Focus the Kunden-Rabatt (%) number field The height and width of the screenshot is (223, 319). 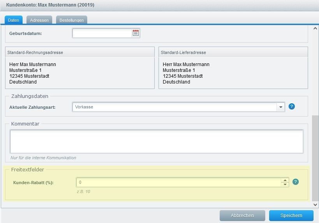[x=179, y=182]
